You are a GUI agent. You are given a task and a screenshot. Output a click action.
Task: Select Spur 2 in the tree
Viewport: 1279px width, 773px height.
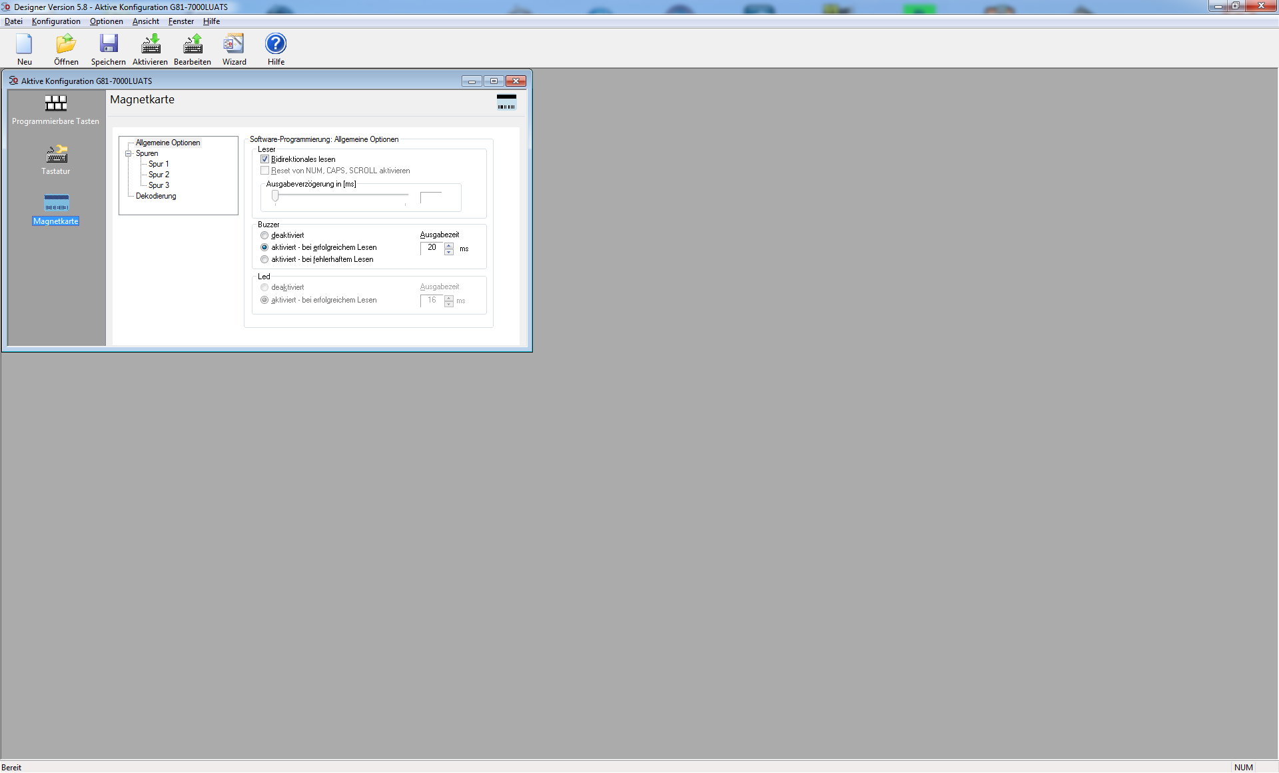click(159, 175)
